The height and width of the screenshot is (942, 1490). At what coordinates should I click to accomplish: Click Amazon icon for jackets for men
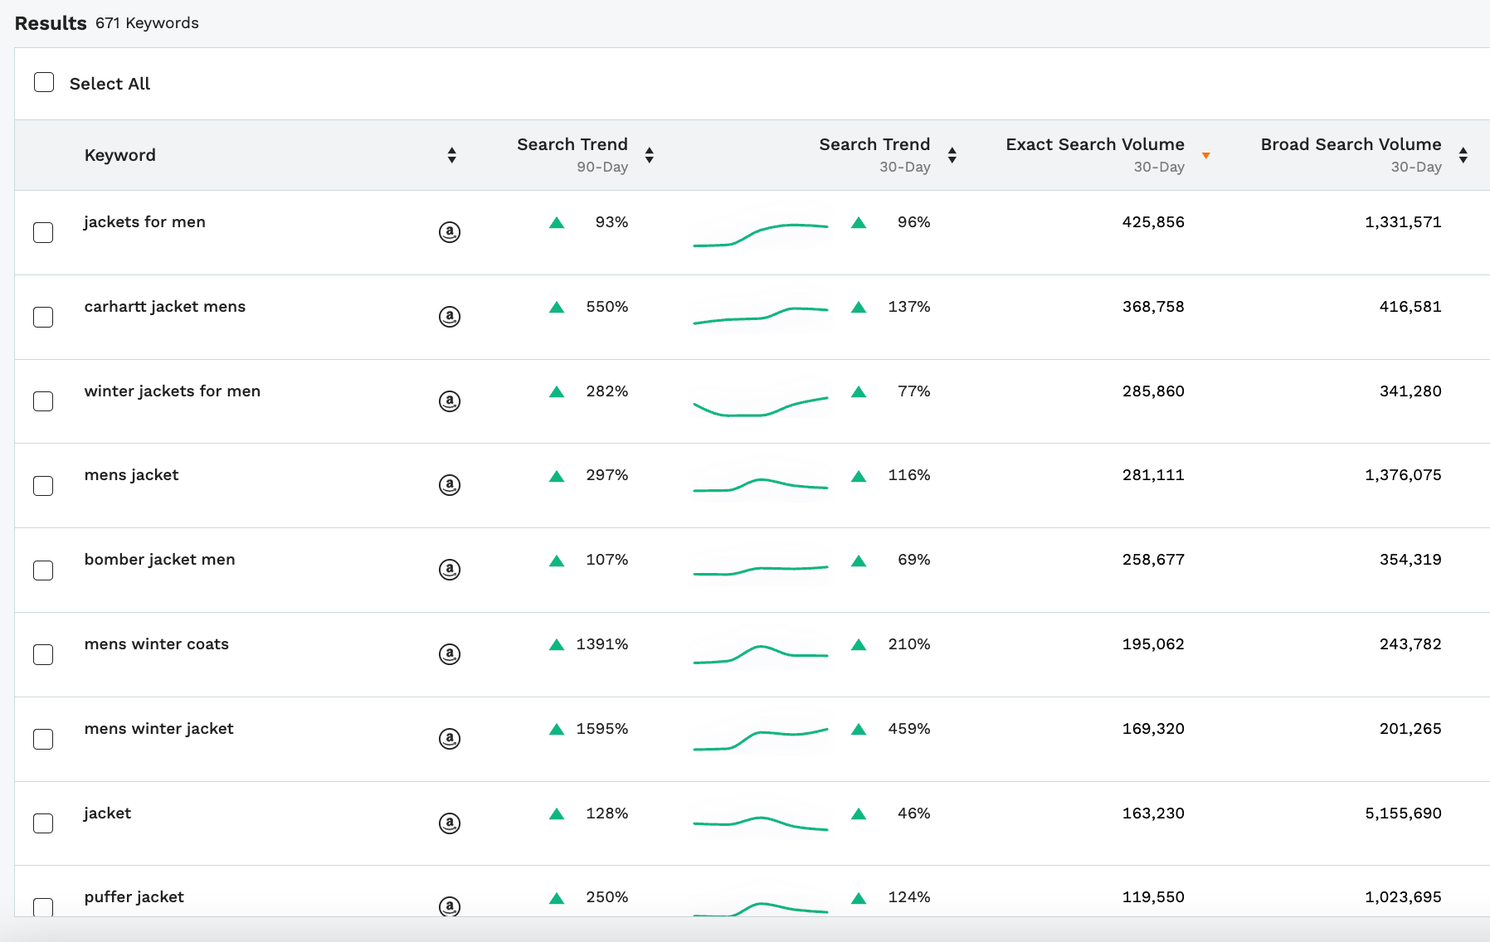pyautogui.click(x=449, y=232)
